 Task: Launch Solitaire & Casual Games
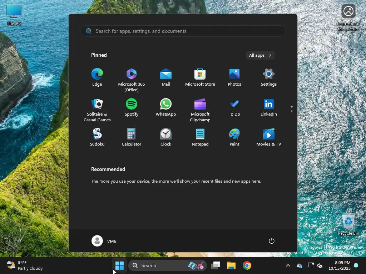pos(97,110)
